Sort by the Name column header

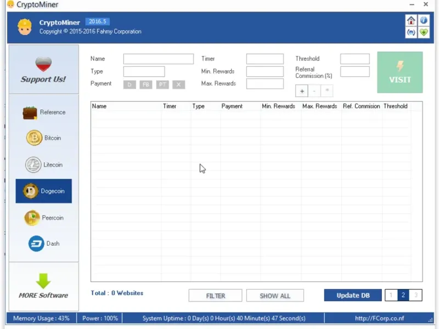coord(126,106)
